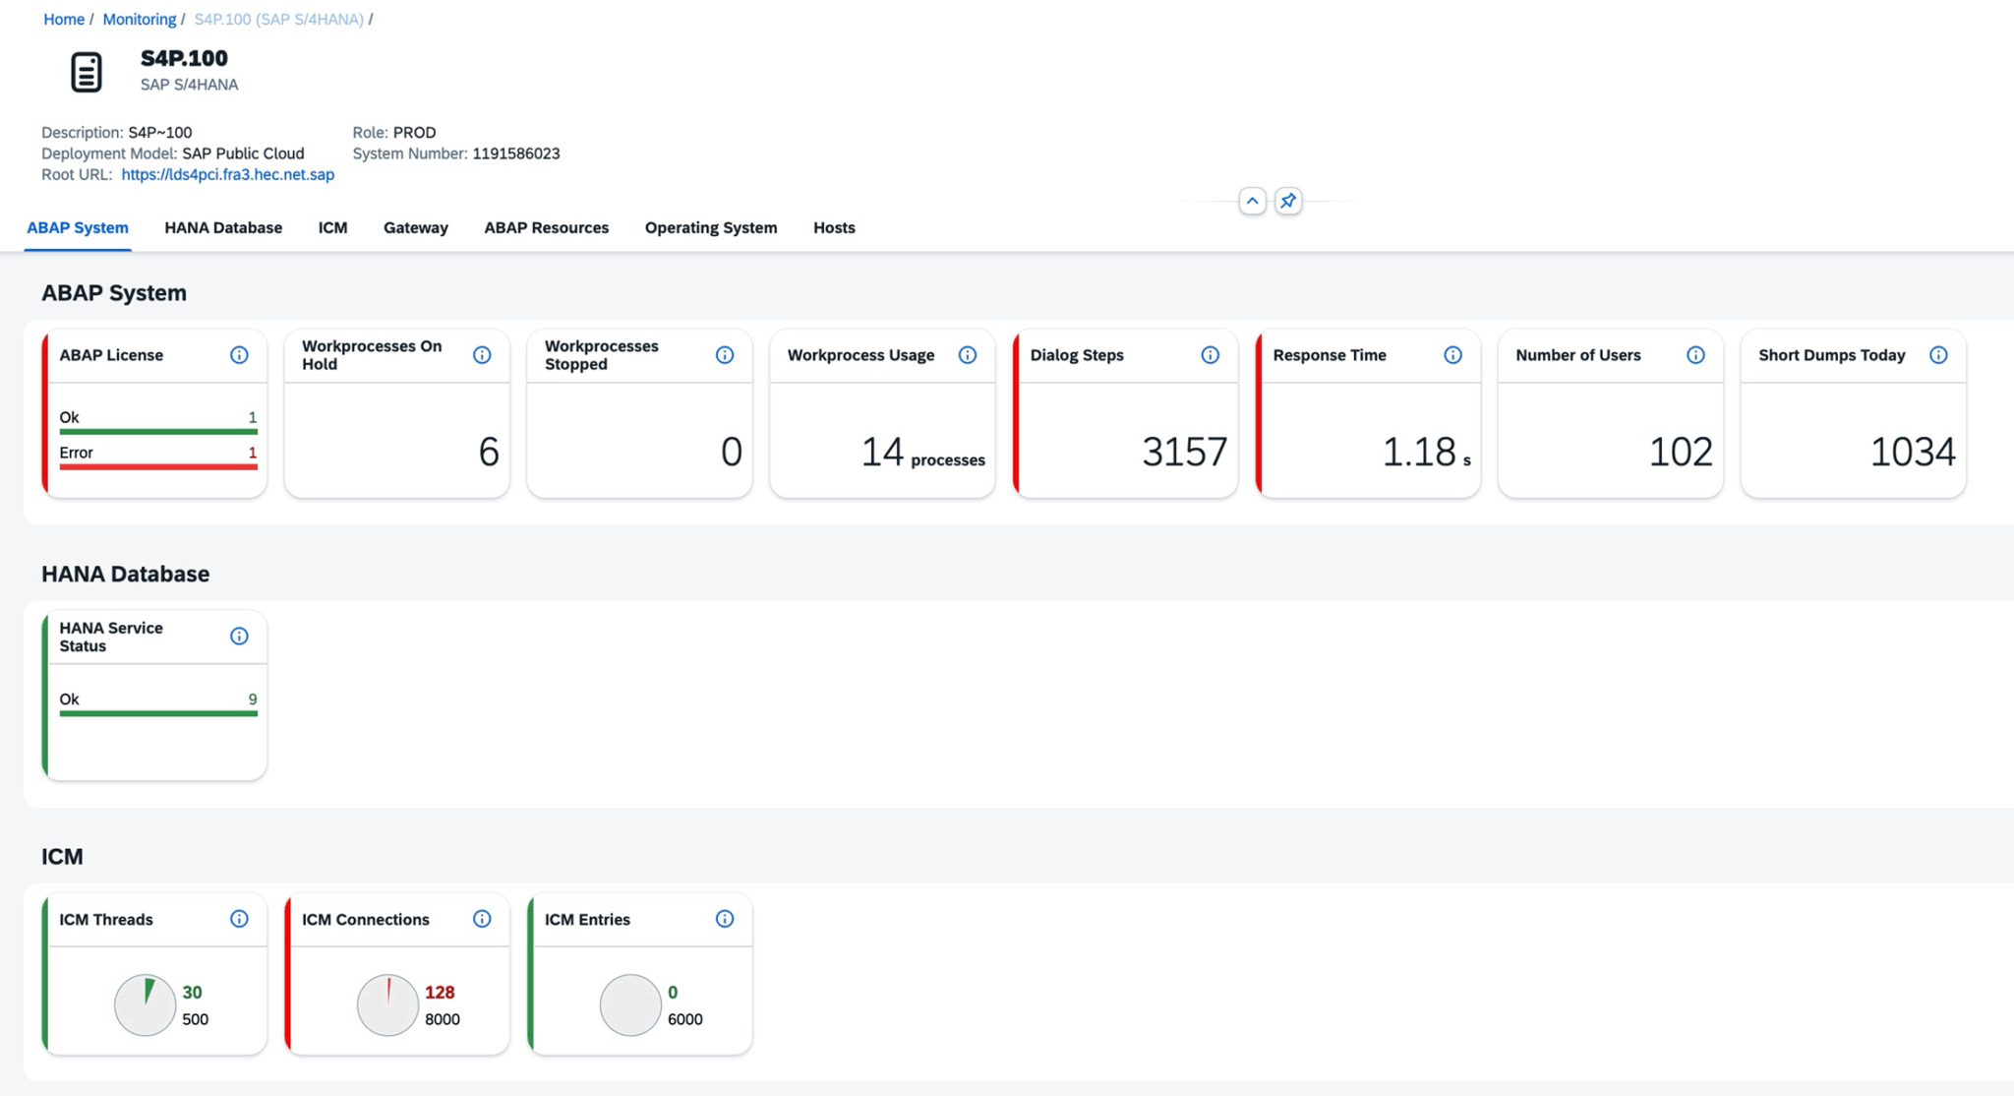Open the Operating System tab
The image size is (2014, 1096).
710,227
